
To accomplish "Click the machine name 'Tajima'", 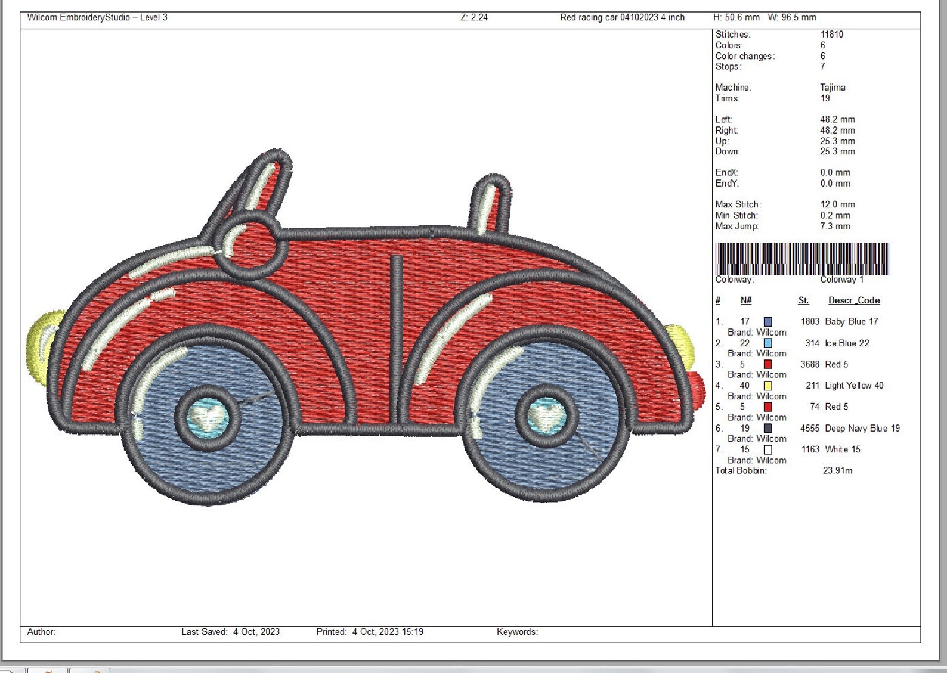I will [x=833, y=88].
